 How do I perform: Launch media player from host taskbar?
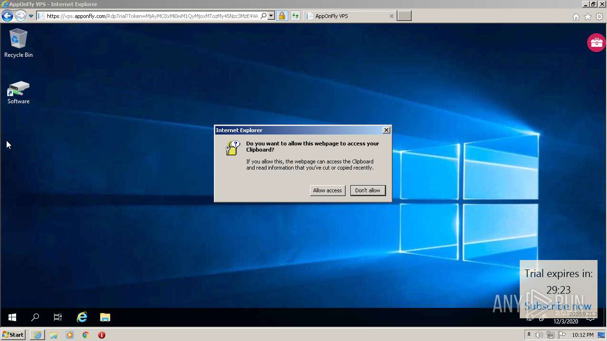pos(70,335)
